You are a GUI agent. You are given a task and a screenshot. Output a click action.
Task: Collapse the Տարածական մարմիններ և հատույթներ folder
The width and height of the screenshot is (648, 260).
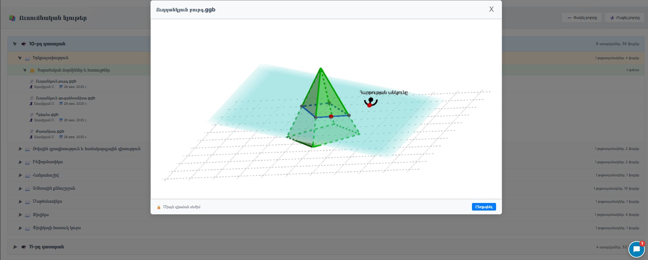click(25, 70)
